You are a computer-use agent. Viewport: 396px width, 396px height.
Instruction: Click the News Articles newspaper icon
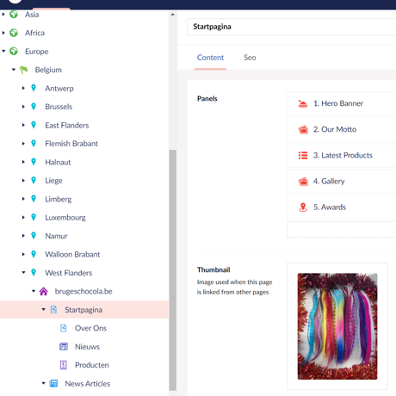(x=53, y=383)
